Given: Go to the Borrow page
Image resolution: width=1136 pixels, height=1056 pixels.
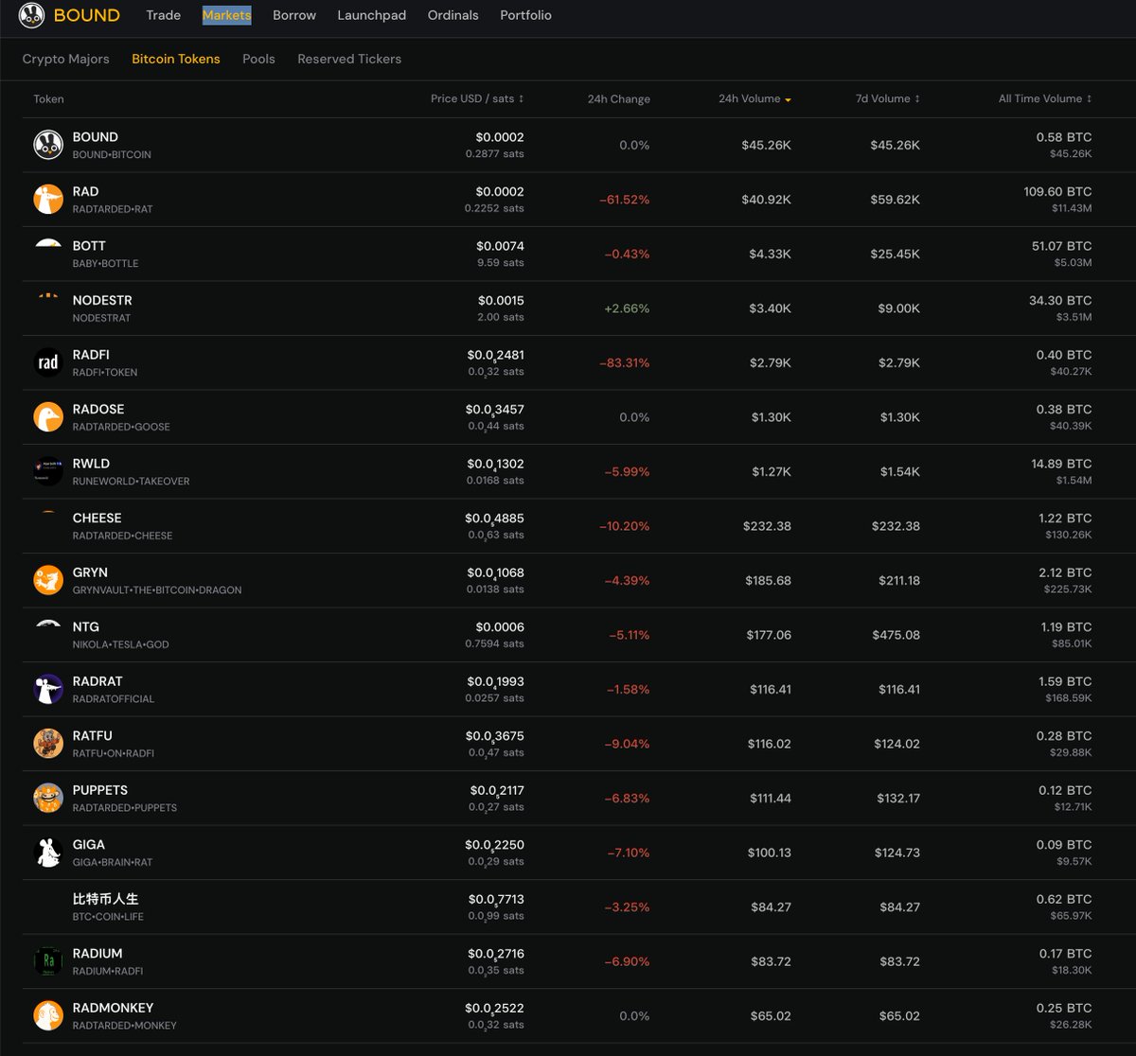Looking at the screenshot, I should pyautogui.click(x=294, y=15).
